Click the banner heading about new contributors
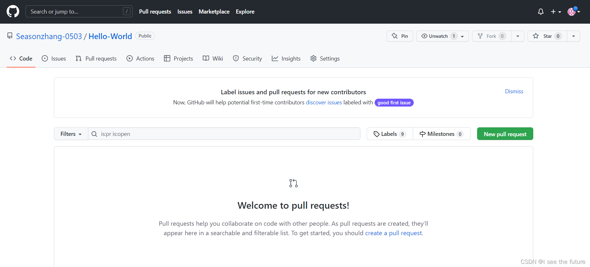590x267 pixels. 293,92
